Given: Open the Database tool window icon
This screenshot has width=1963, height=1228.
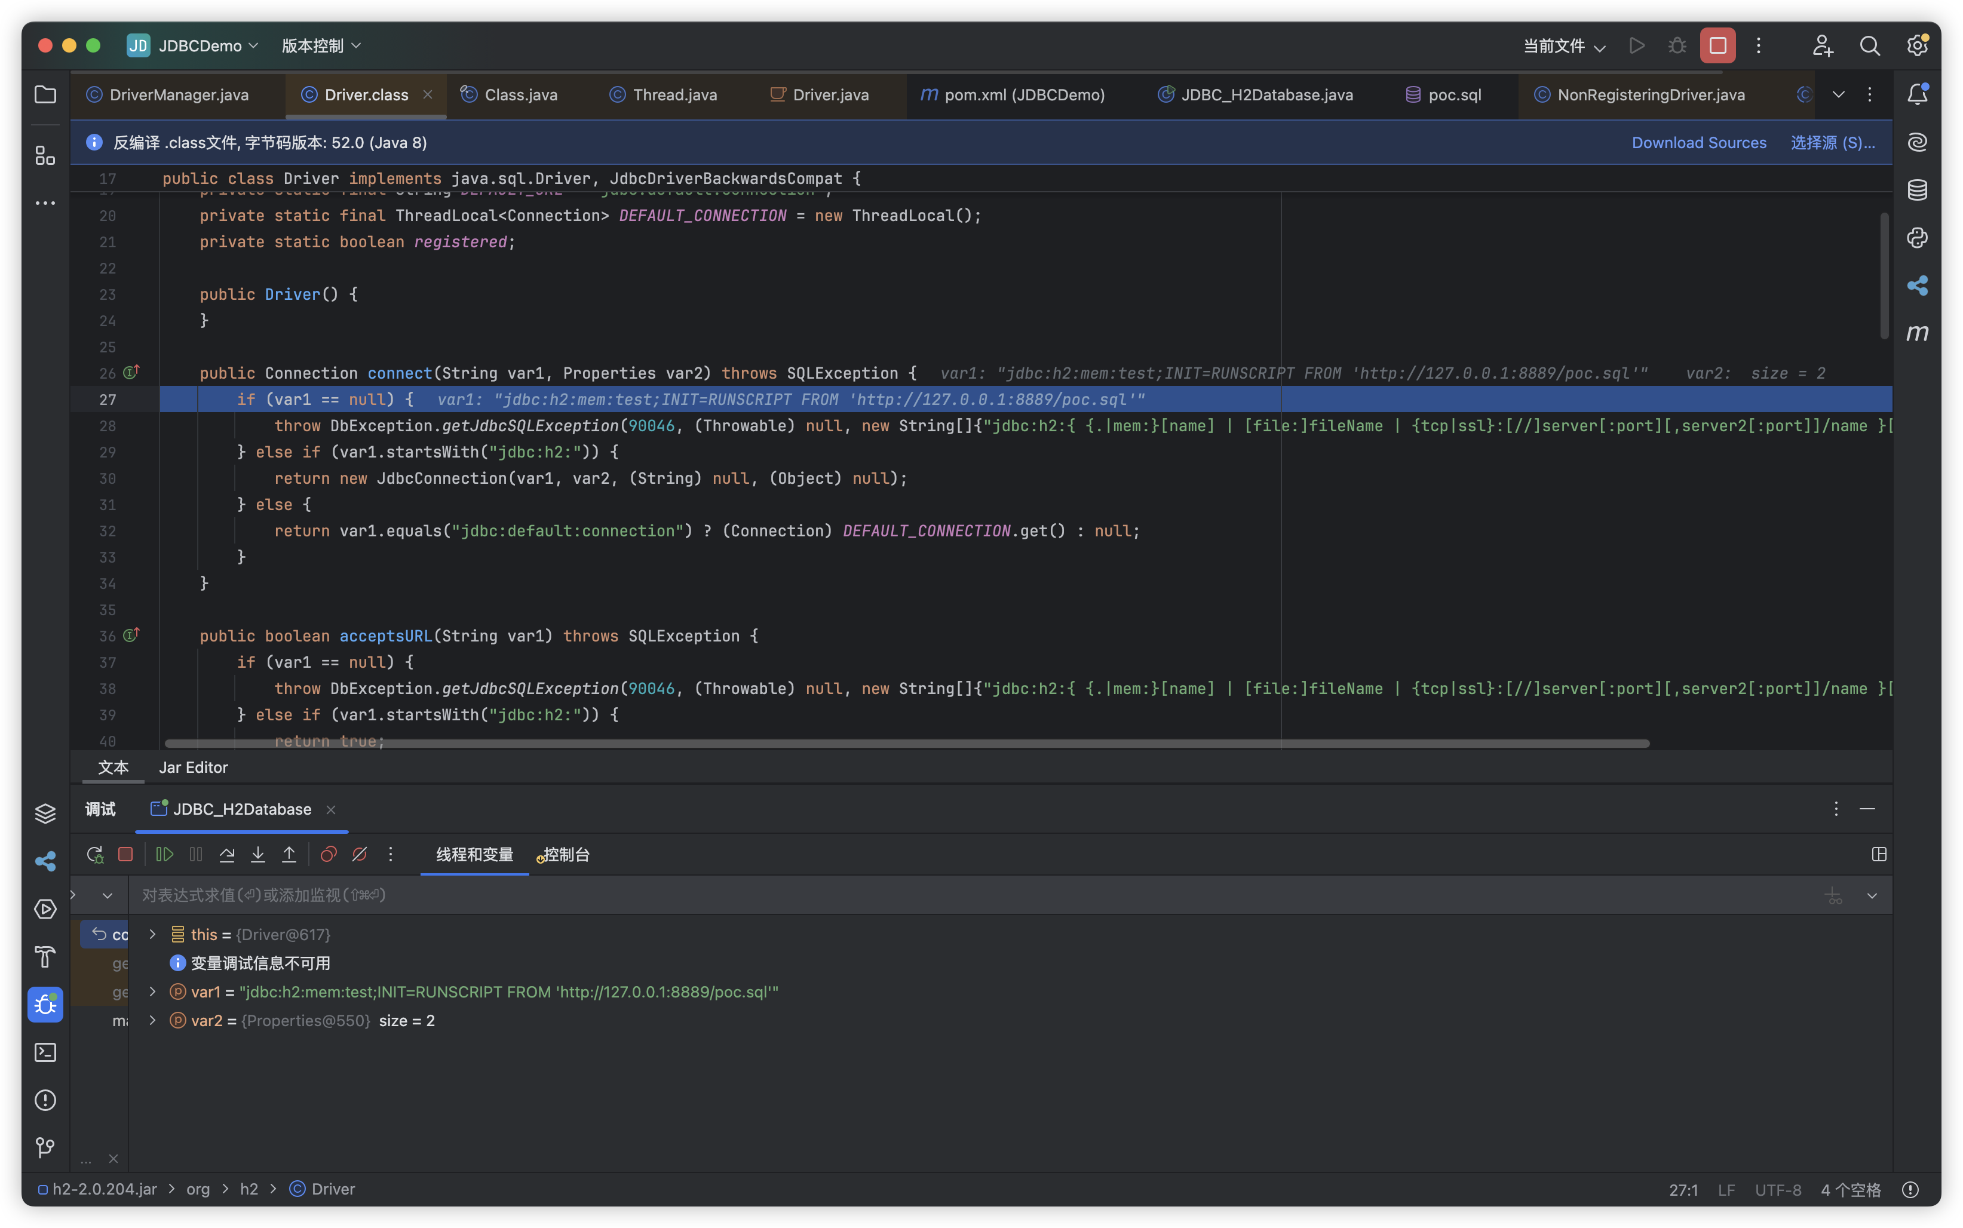Looking at the screenshot, I should [1917, 190].
